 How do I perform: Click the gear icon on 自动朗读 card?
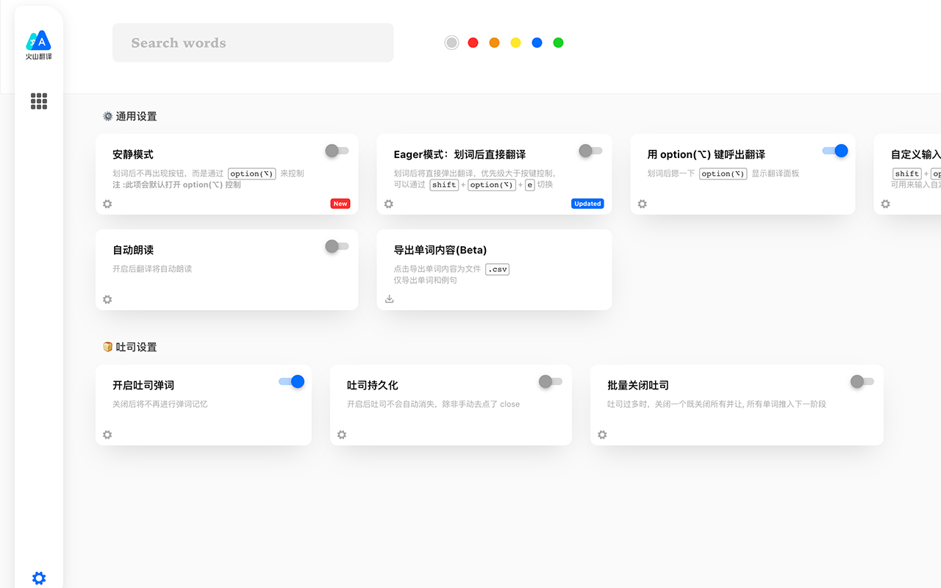click(x=107, y=299)
